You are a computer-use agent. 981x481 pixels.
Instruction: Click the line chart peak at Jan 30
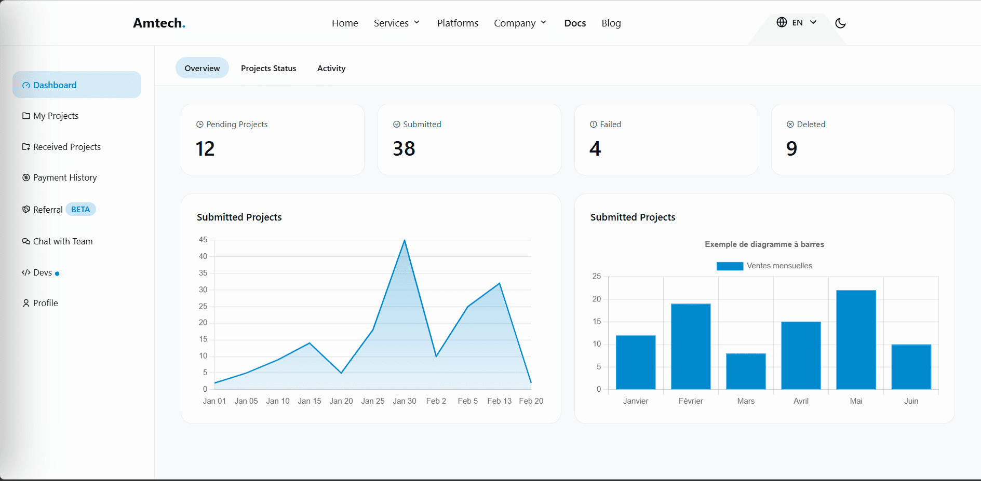pos(405,240)
